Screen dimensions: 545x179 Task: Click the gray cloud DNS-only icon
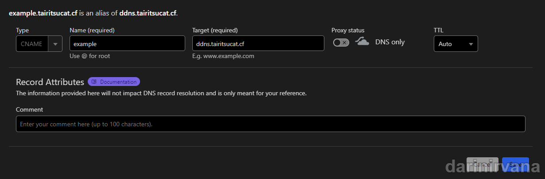click(362, 42)
